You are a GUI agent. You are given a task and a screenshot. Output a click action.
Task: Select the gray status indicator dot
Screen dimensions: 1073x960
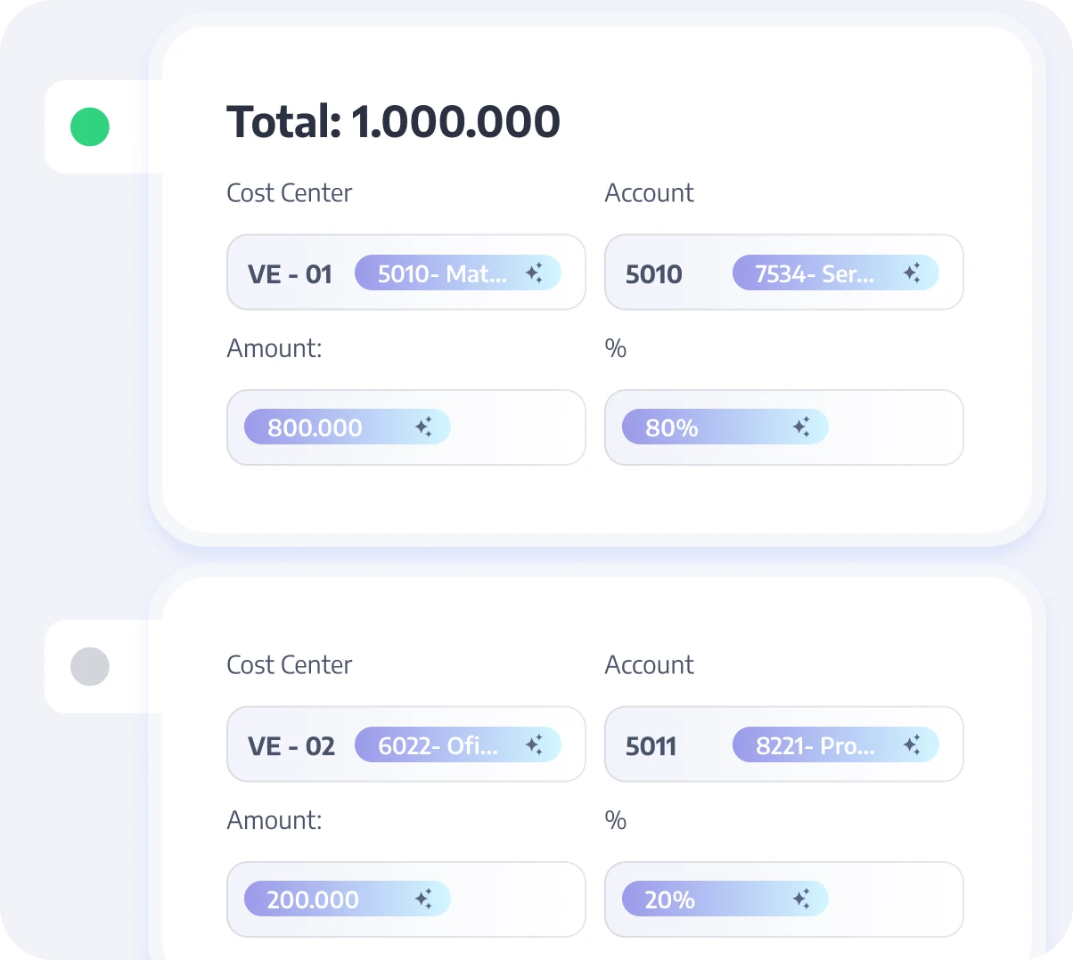click(90, 666)
